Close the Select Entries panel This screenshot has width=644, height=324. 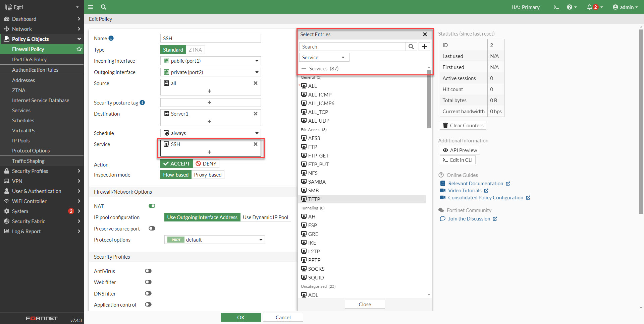[x=425, y=34]
